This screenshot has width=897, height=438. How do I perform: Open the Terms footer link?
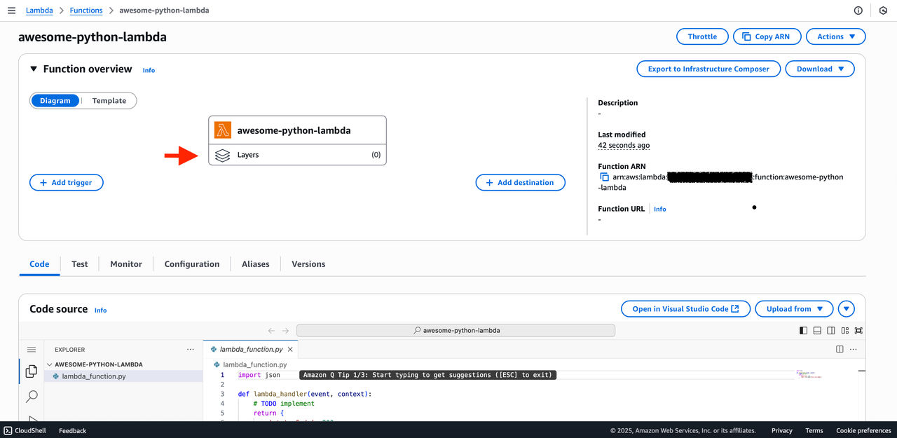pyautogui.click(x=814, y=430)
